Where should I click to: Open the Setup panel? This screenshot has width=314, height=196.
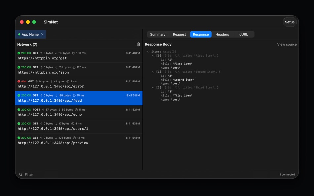tap(290, 22)
